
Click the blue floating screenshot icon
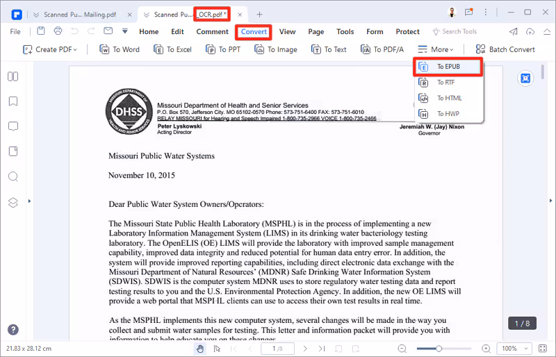coord(525,78)
